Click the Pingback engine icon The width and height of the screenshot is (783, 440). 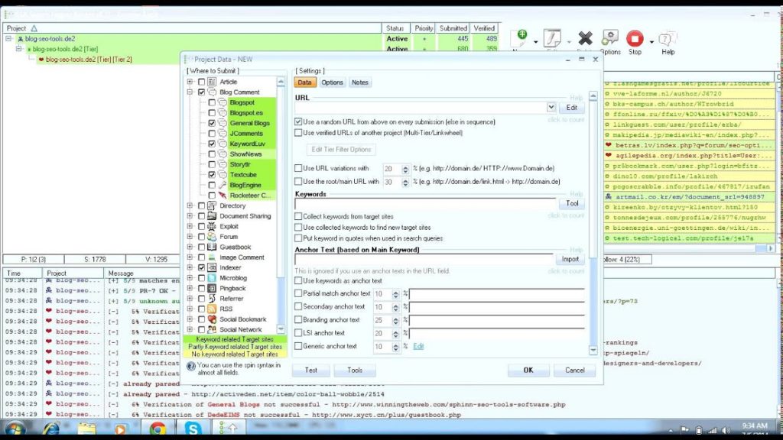(x=212, y=288)
